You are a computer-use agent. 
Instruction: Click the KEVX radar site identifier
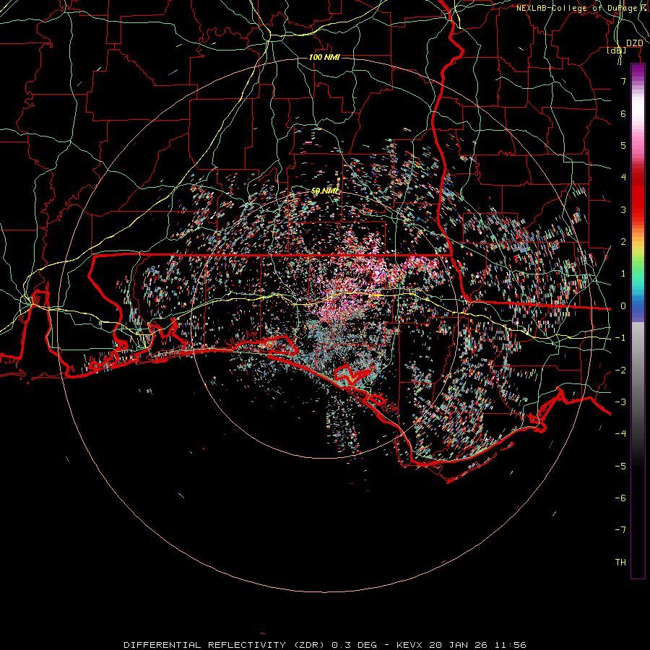pyautogui.click(x=410, y=645)
